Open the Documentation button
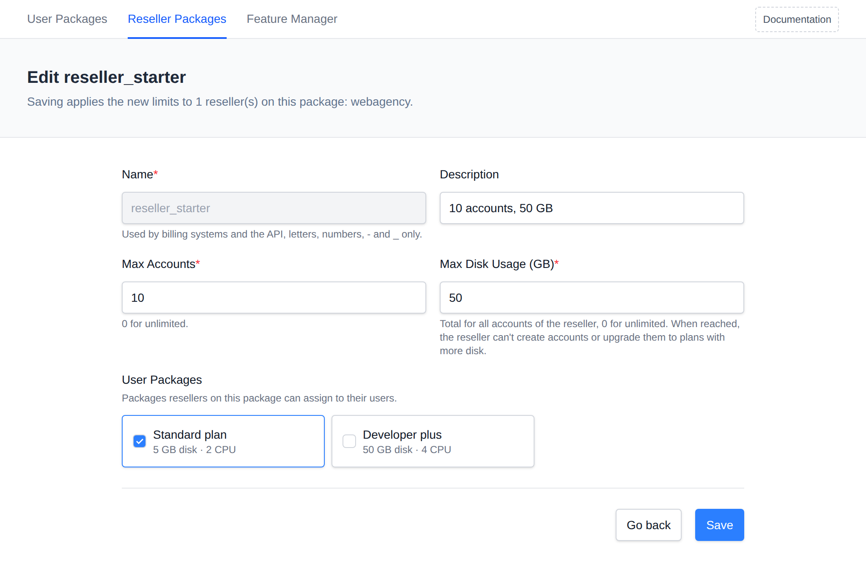The width and height of the screenshot is (866, 568). tap(797, 19)
